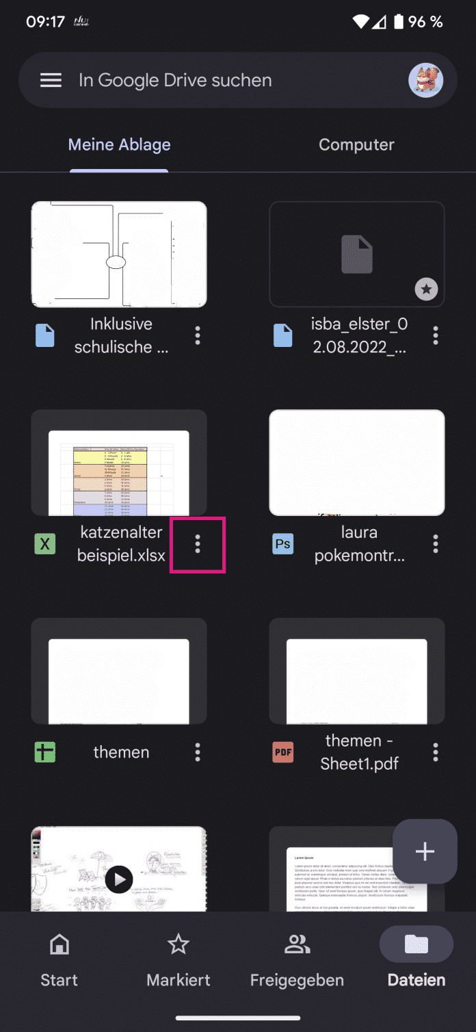
Task: Play the video thumbnail with play button
Action: (119, 878)
